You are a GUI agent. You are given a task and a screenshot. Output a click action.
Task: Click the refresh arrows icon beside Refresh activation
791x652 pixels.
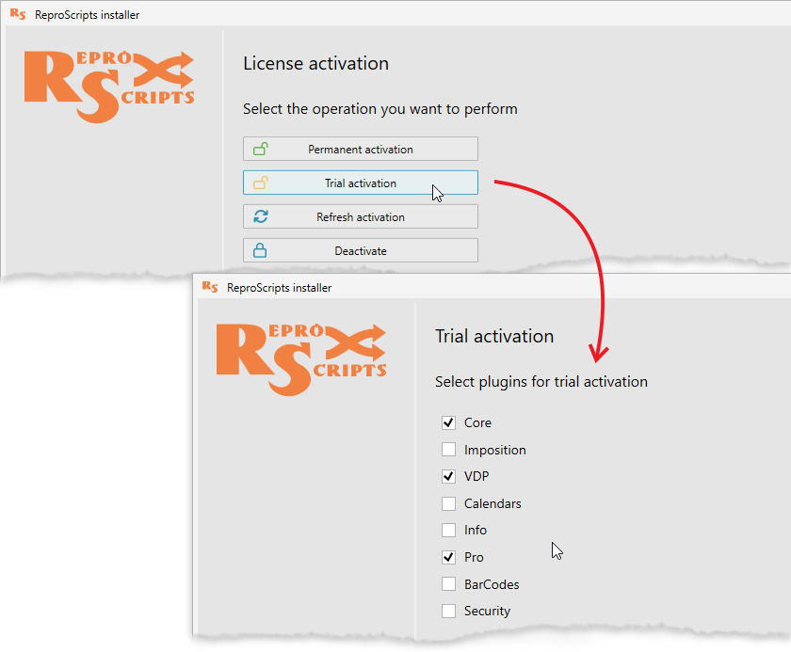pyautogui.click(x=261, y=215)
